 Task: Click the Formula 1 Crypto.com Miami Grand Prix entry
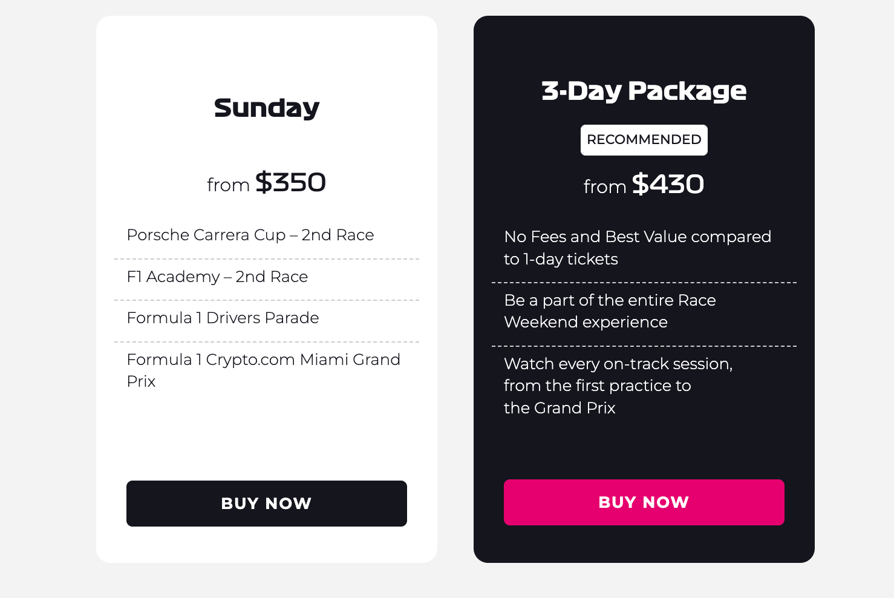(263, 370)
